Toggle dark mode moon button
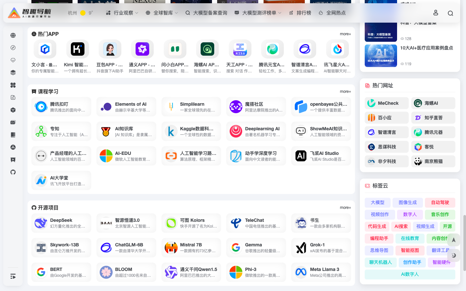466x291 pixels. point(454,255)
